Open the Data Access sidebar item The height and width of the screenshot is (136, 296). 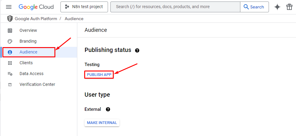[x=39, y=74]
